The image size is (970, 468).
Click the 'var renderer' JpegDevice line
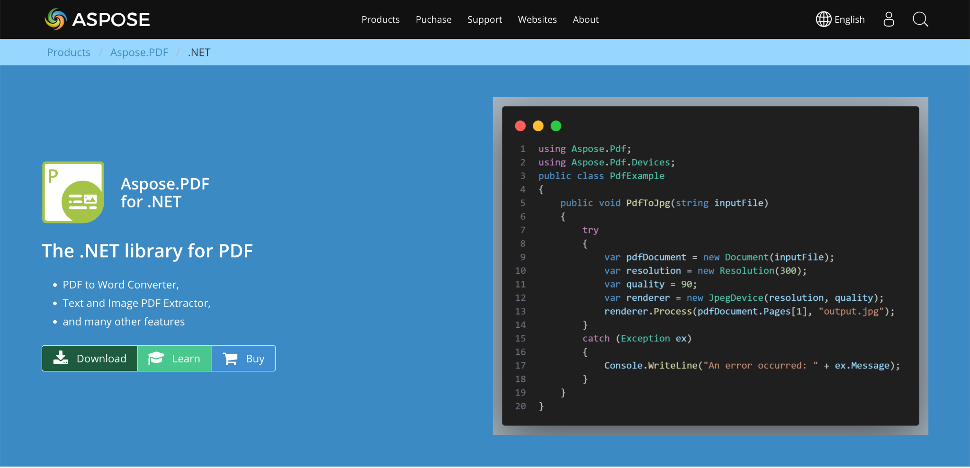(744, 297)
